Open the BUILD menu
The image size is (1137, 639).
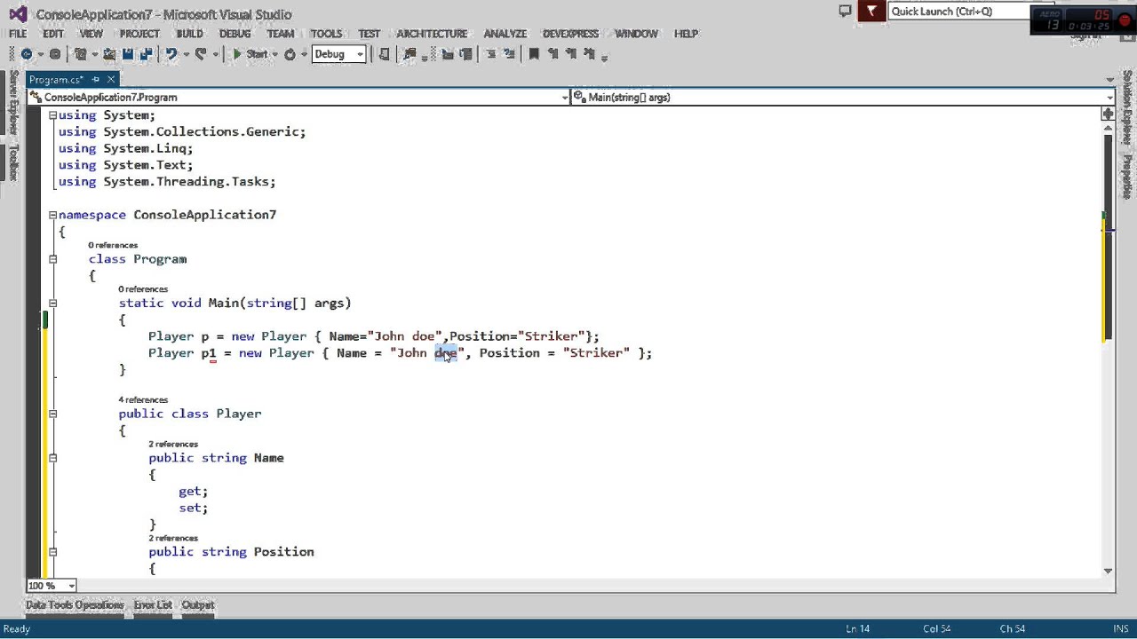click(x=189, y=34)
